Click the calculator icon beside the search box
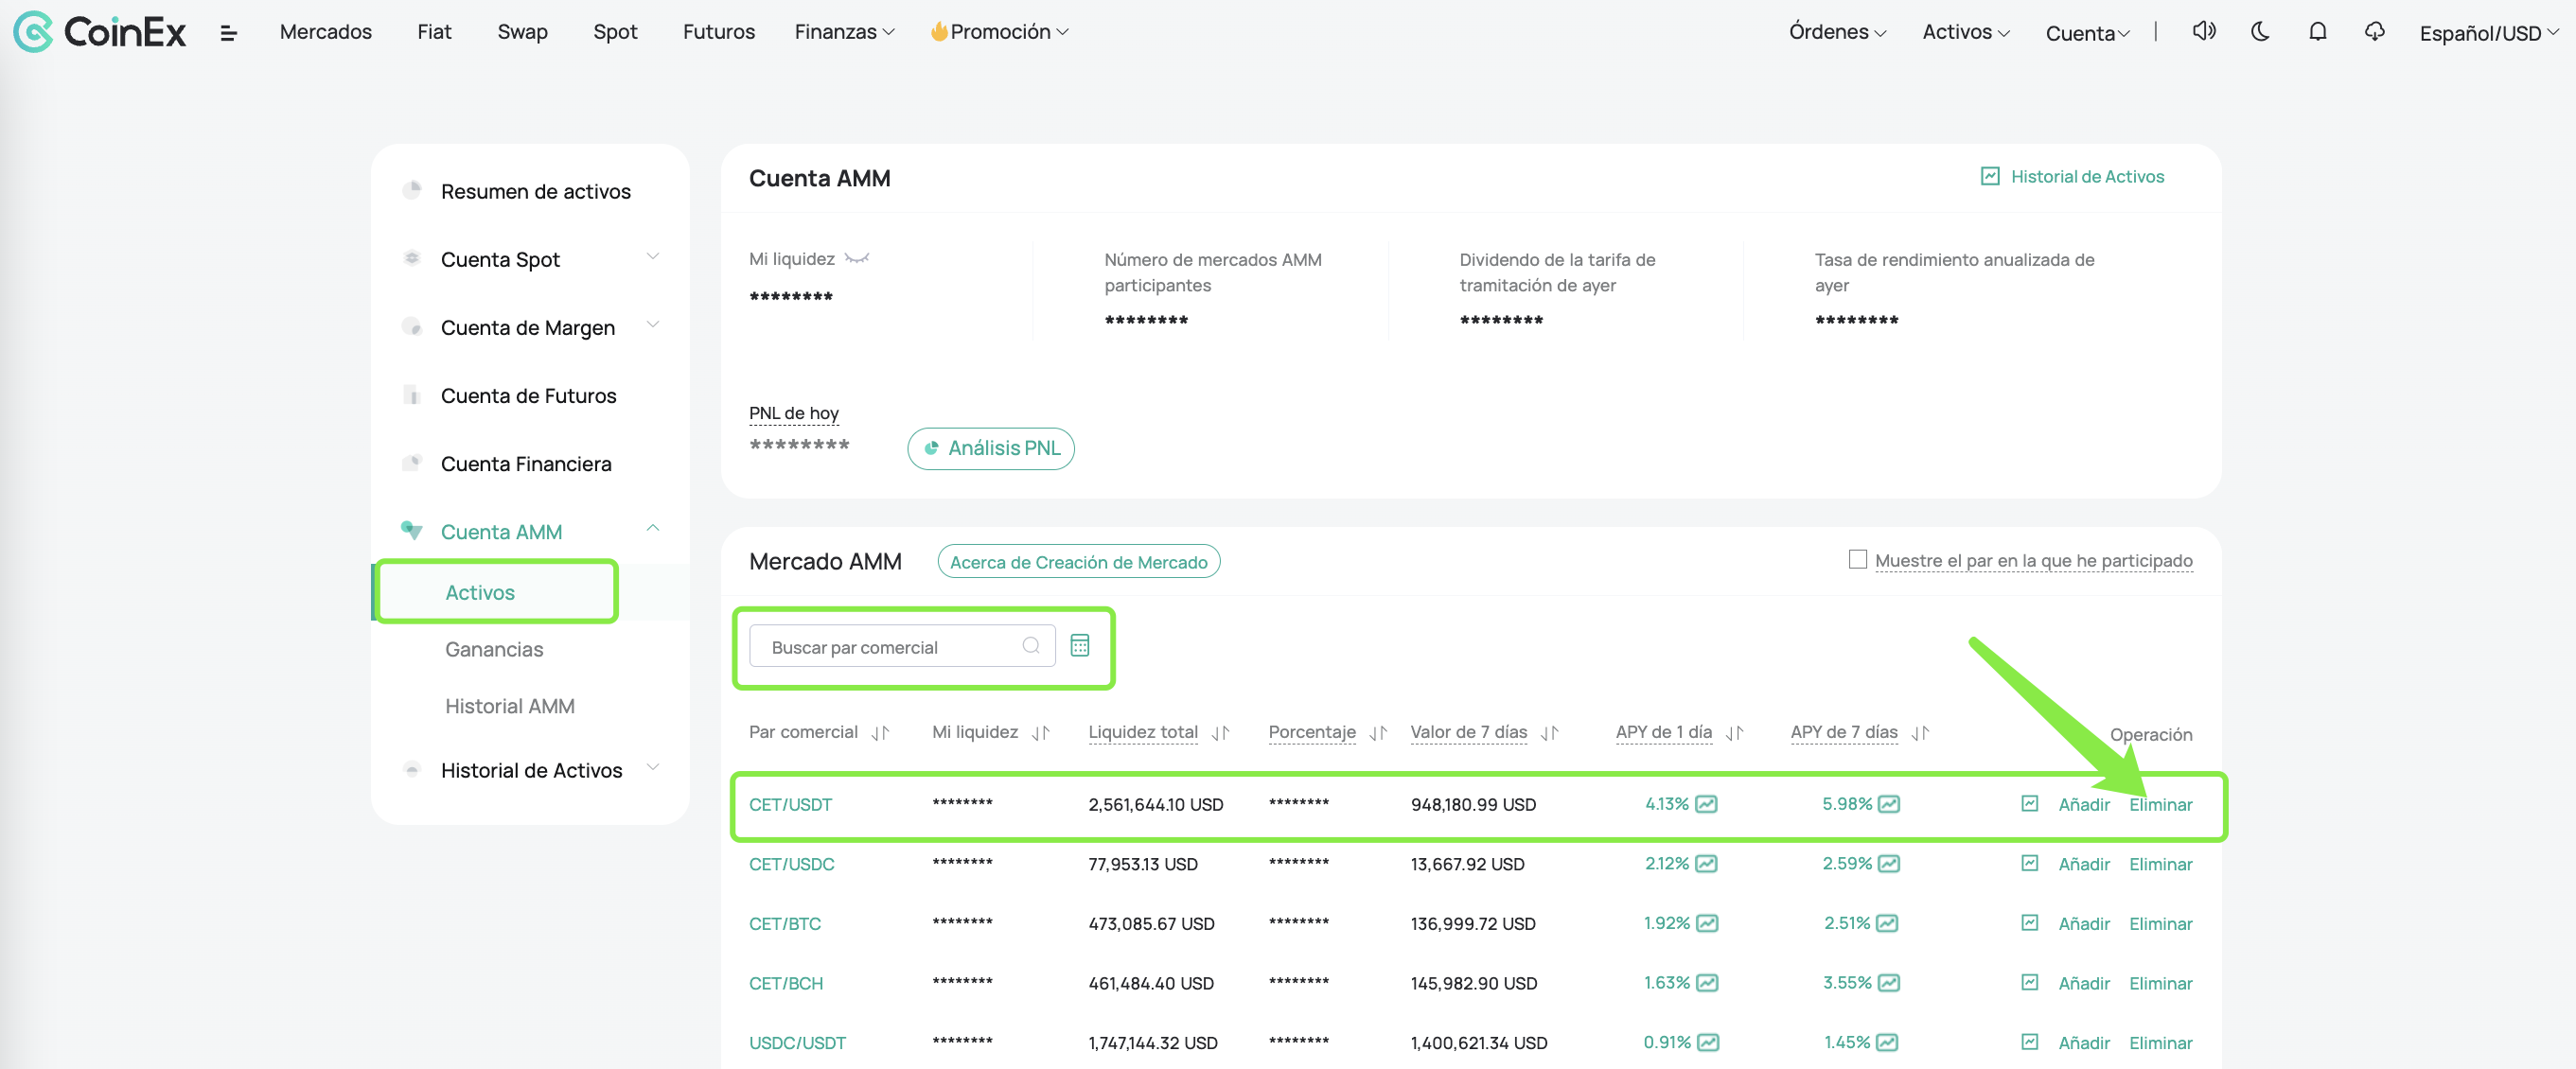This screenshot has height=1069, width=2576. [1079, 645]
